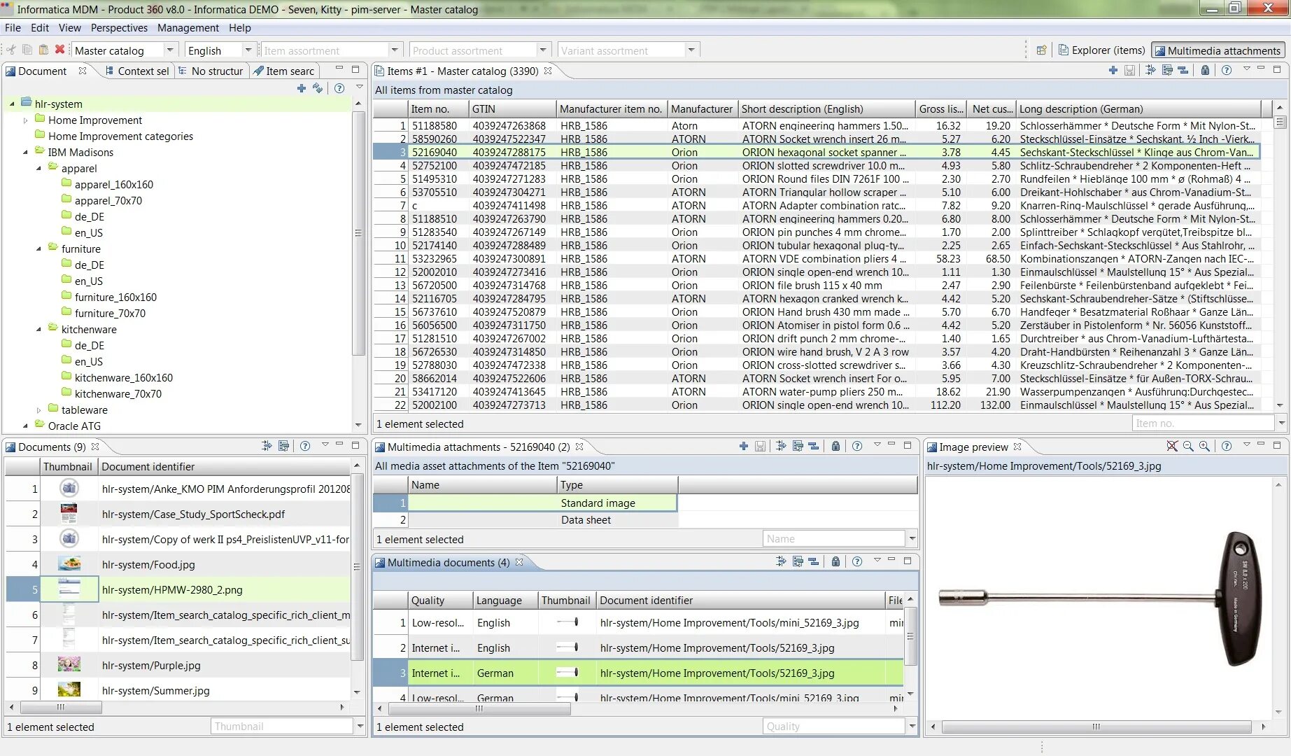The image size is (1291, 756).
Task: Click plus icon in Items view toolbar
Action: 1113,70
